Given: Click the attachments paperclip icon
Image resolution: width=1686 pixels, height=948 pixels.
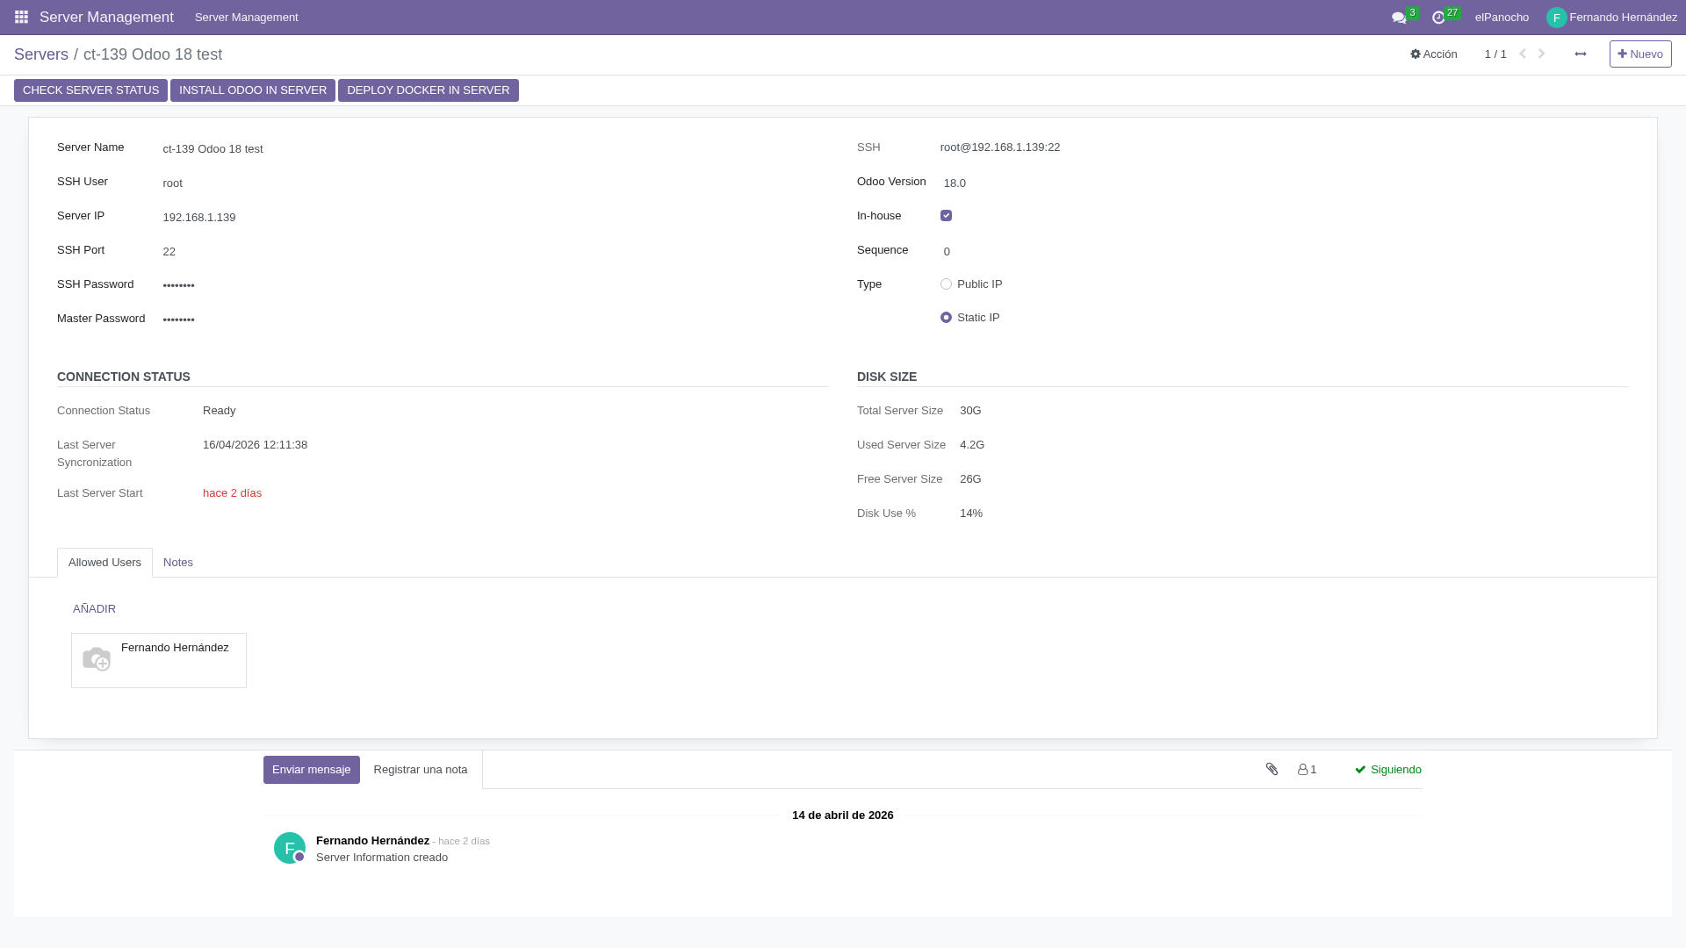Looking at the screenshot, I should 1272,769.
